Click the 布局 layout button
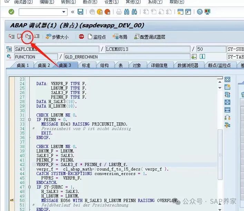The image size is (244, 211). [x=120, y=37]
